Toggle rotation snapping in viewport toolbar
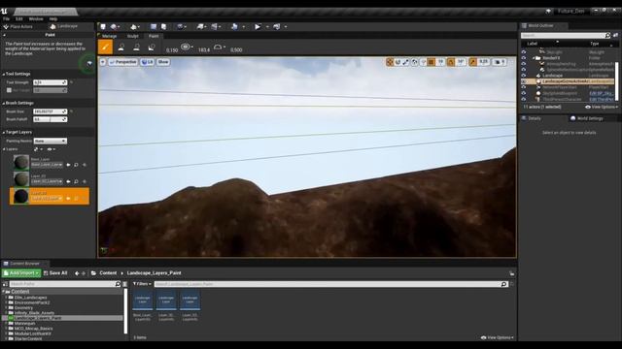622x349 pixels. pos(451,62)
